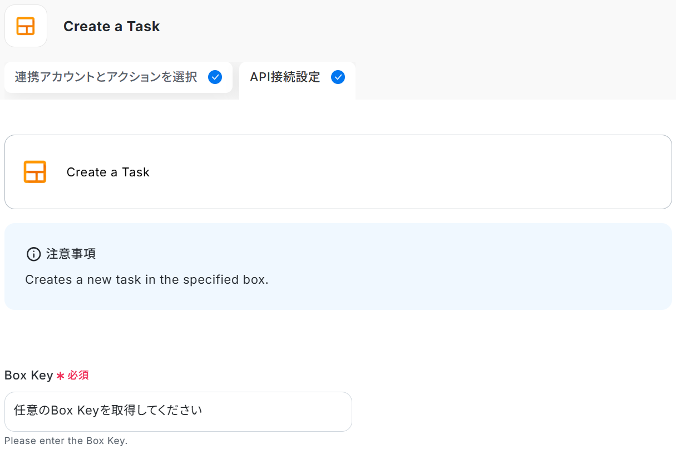This screenshot has height=449, width=676.
Task: Click the blue checkmark on the 連携アカウント tab
Action: (x=215, y=77)
